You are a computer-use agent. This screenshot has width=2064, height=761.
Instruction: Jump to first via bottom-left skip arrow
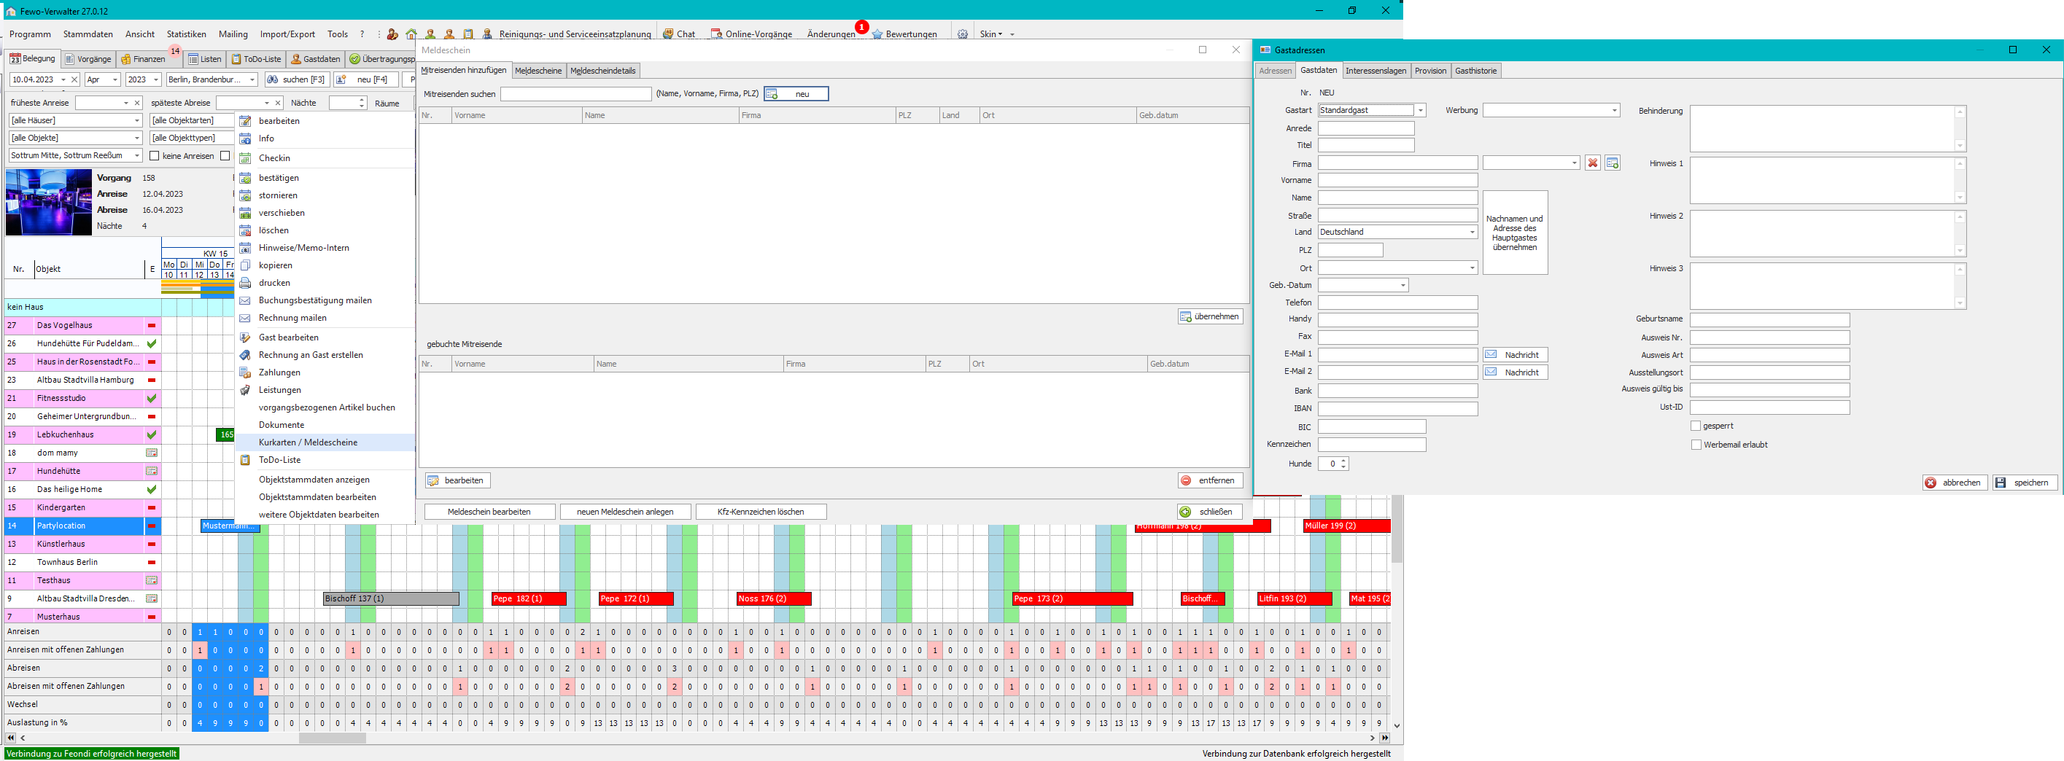[10, 738]
